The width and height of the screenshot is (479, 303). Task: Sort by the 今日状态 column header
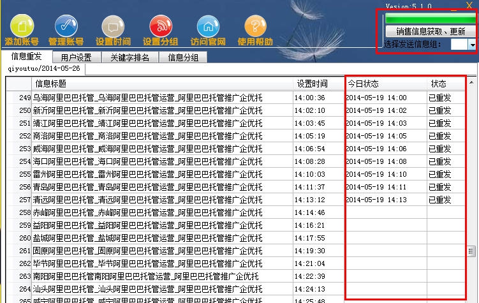point(386,84)
